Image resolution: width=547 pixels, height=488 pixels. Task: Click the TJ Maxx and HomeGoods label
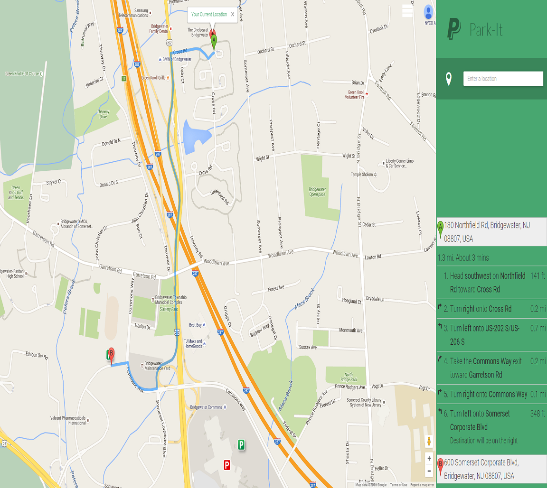pos(193,344)
